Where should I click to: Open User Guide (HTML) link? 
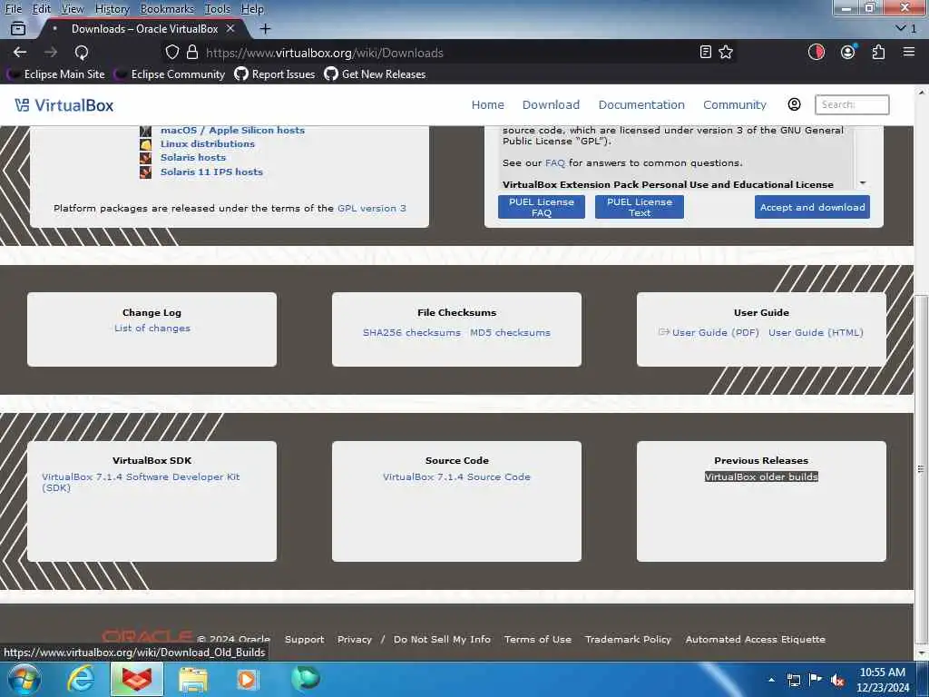(x=816, y=332)
